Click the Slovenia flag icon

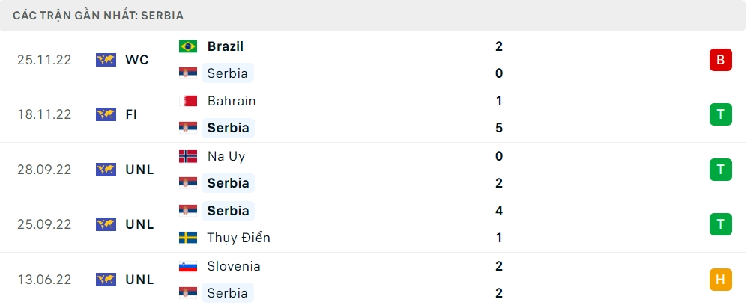(188, 266)
